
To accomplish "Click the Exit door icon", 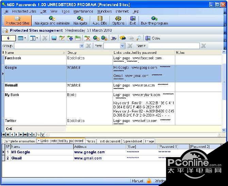I will coord(133,18).
